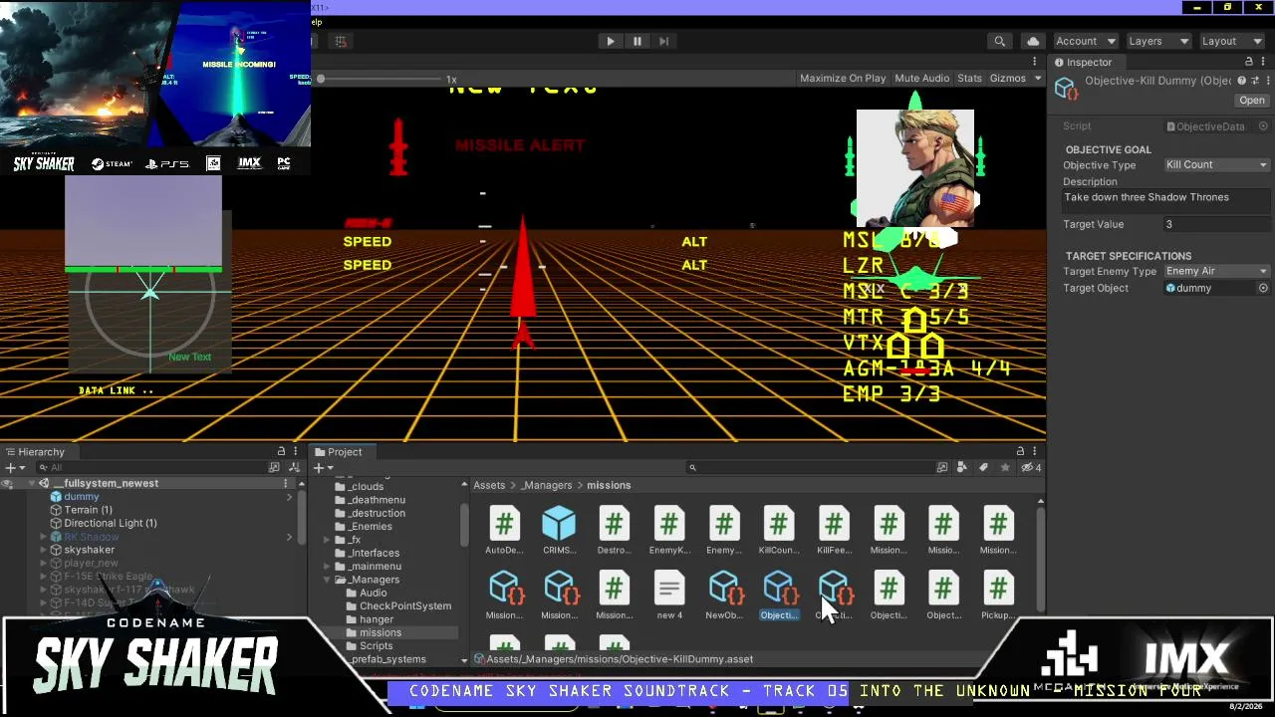Click the Pause button in the toolbar

[637, 41]
